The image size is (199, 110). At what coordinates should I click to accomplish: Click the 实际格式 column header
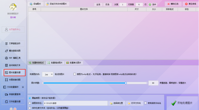coord(170,9)
